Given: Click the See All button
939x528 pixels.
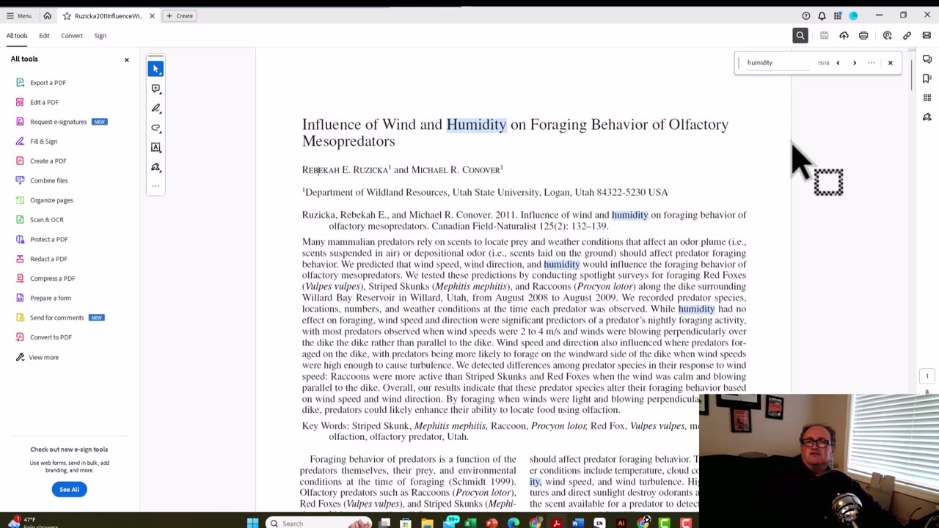Looking at the screenshot, I should click(69, 489).
